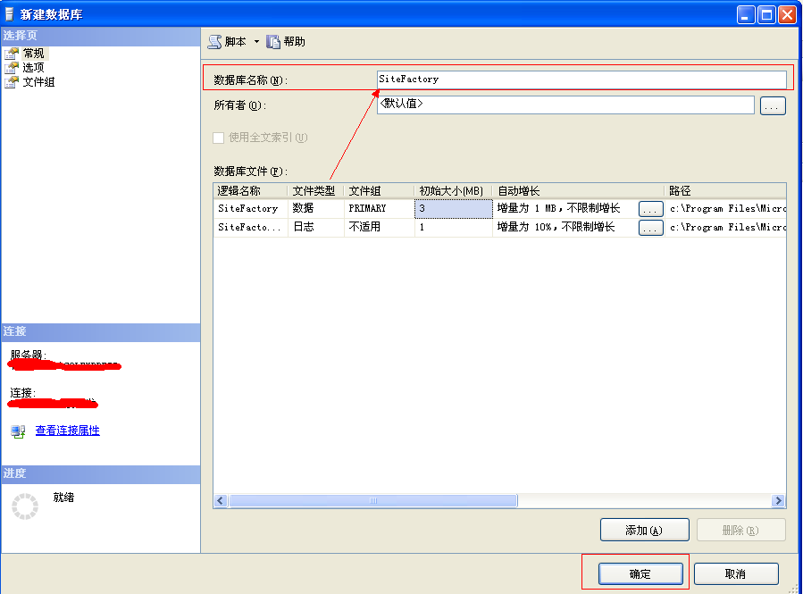This screenshot has height=594, width=803.
Task: Select the 选项 page in the sidebar
Action: 33,68
